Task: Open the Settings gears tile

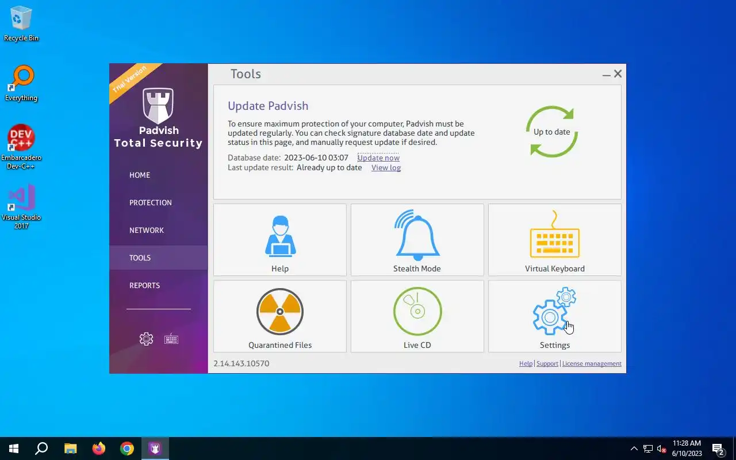Action: [555, 316]
